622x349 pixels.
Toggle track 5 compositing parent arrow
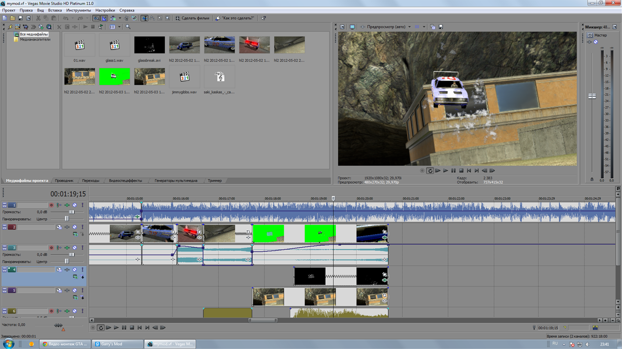[x=83, y=297]
